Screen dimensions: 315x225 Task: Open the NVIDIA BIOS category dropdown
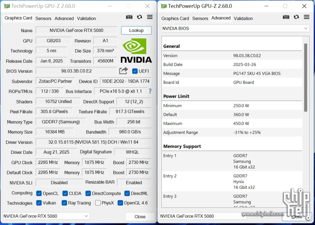(235, 28)
